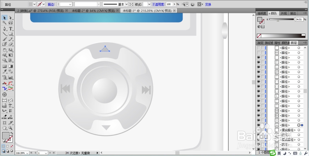
Task: Select the Artboard tool
Action: [x=4, y=123]
